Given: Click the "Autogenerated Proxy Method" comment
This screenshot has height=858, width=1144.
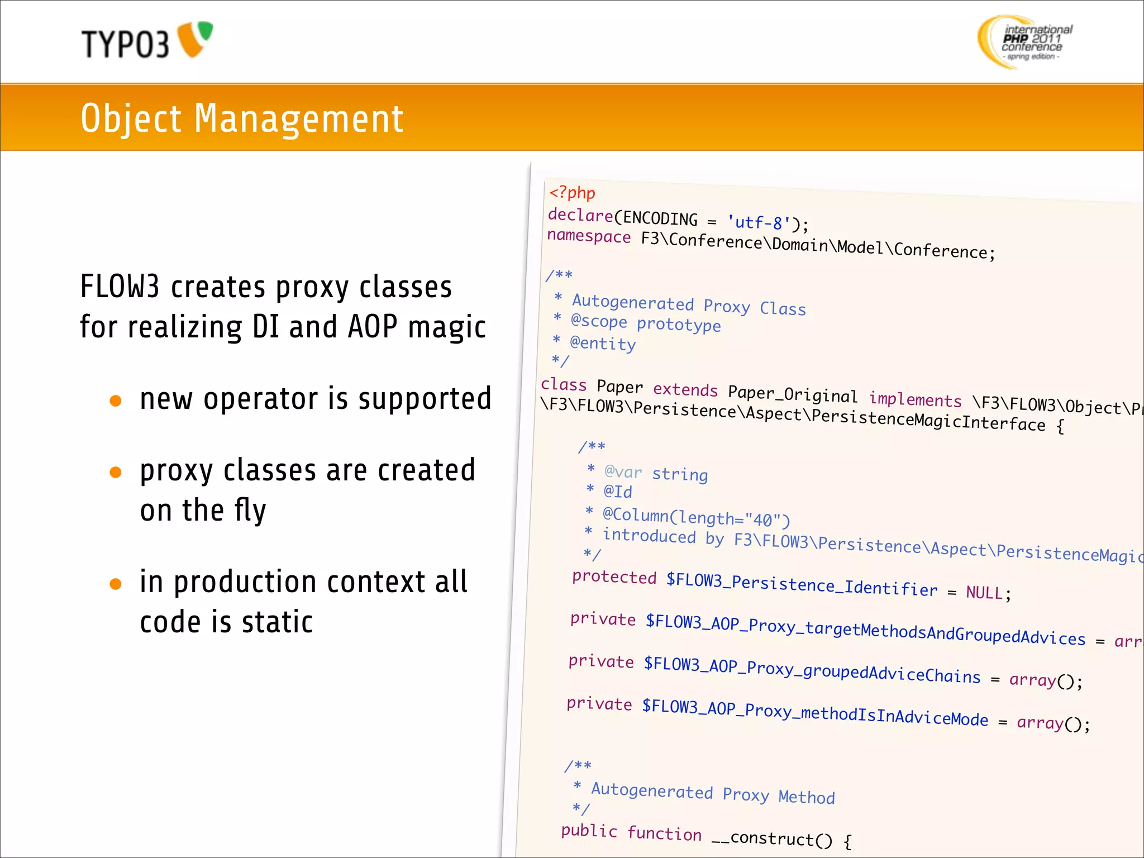Looking at the screenshot, I should tap(713, 793).
